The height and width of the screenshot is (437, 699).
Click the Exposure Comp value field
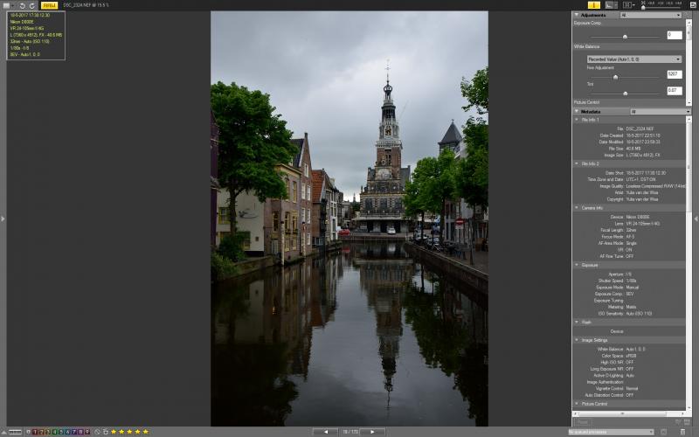pos(675,35)
